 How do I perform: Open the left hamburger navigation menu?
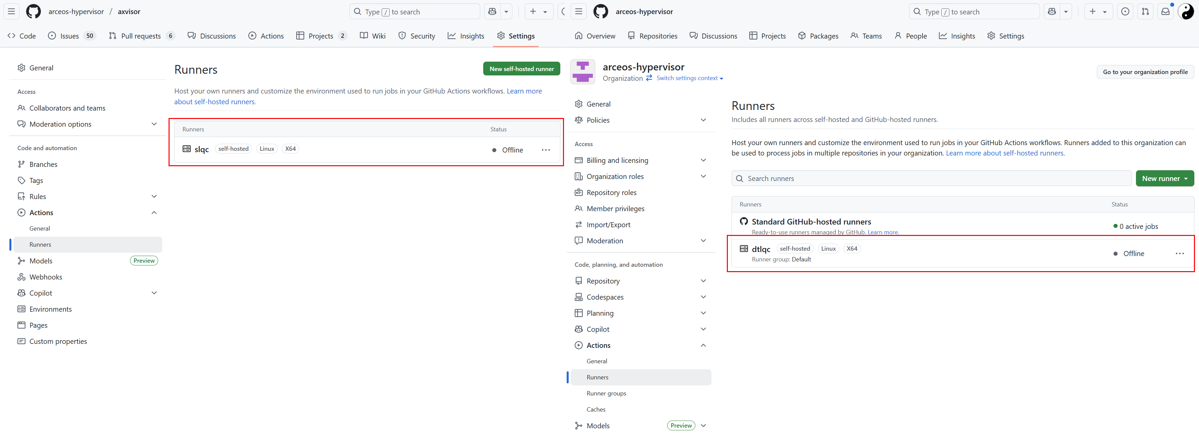12,12
